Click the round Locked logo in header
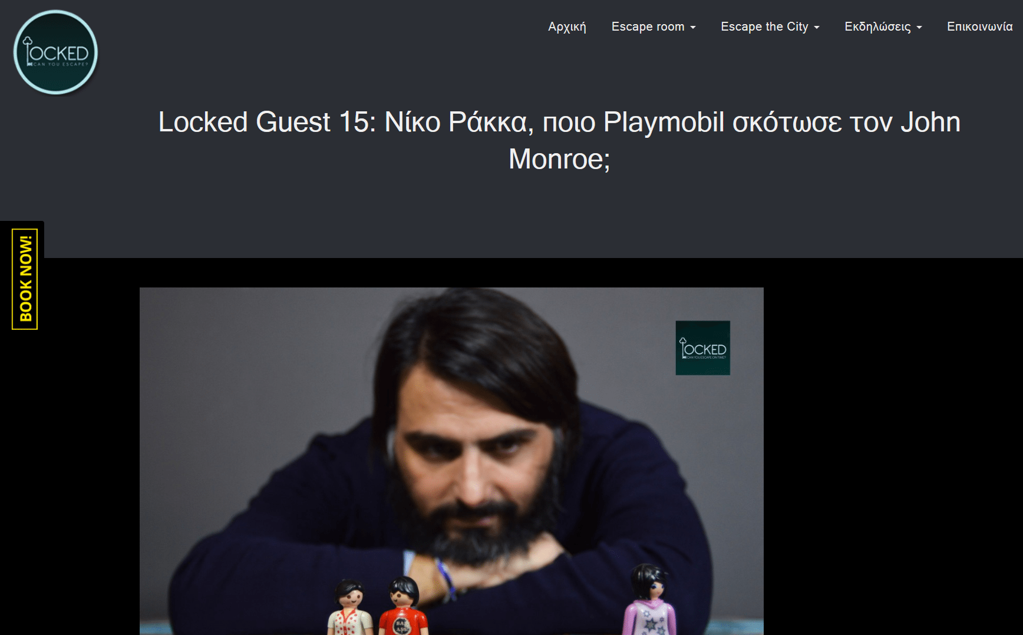This screenshot has height=635, width=1023. pos(55,52)
